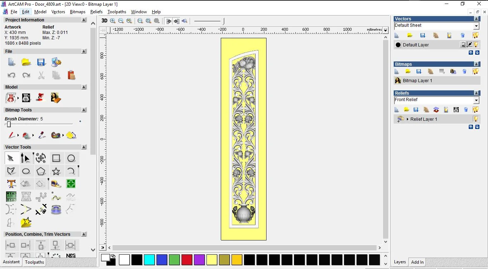
Task: Select the Create Polygon vector tool
Action: 41,171
